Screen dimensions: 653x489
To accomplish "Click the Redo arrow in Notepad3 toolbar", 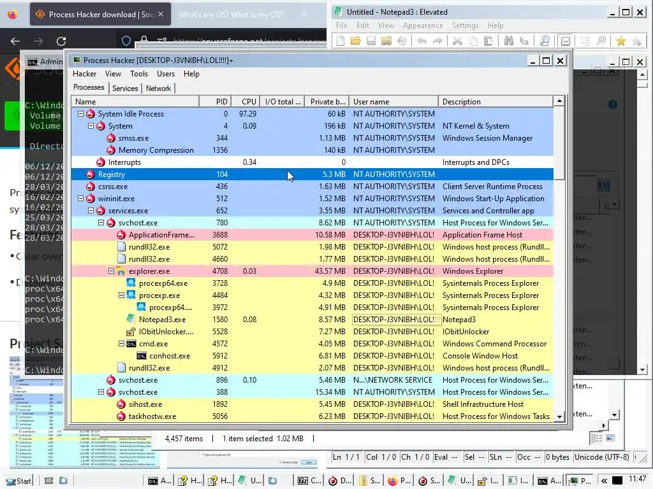I will coord(437,41).
